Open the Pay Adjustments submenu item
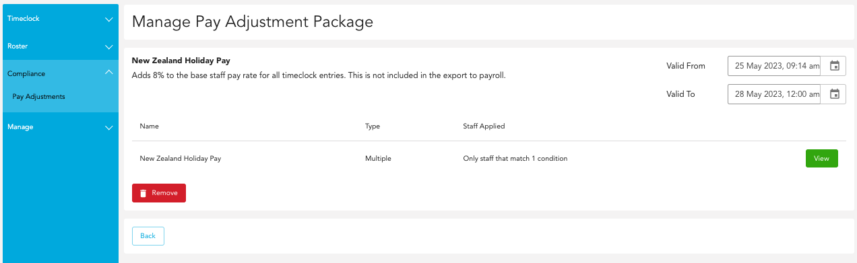This screenshot has height=263, width=857. 38,96
